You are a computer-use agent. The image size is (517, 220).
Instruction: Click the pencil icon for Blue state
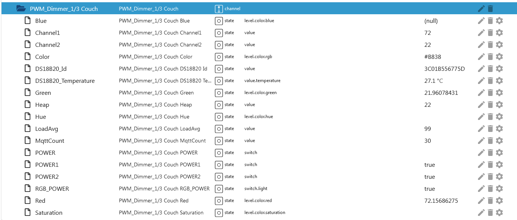pyautogui.click(x=481, y=21)
